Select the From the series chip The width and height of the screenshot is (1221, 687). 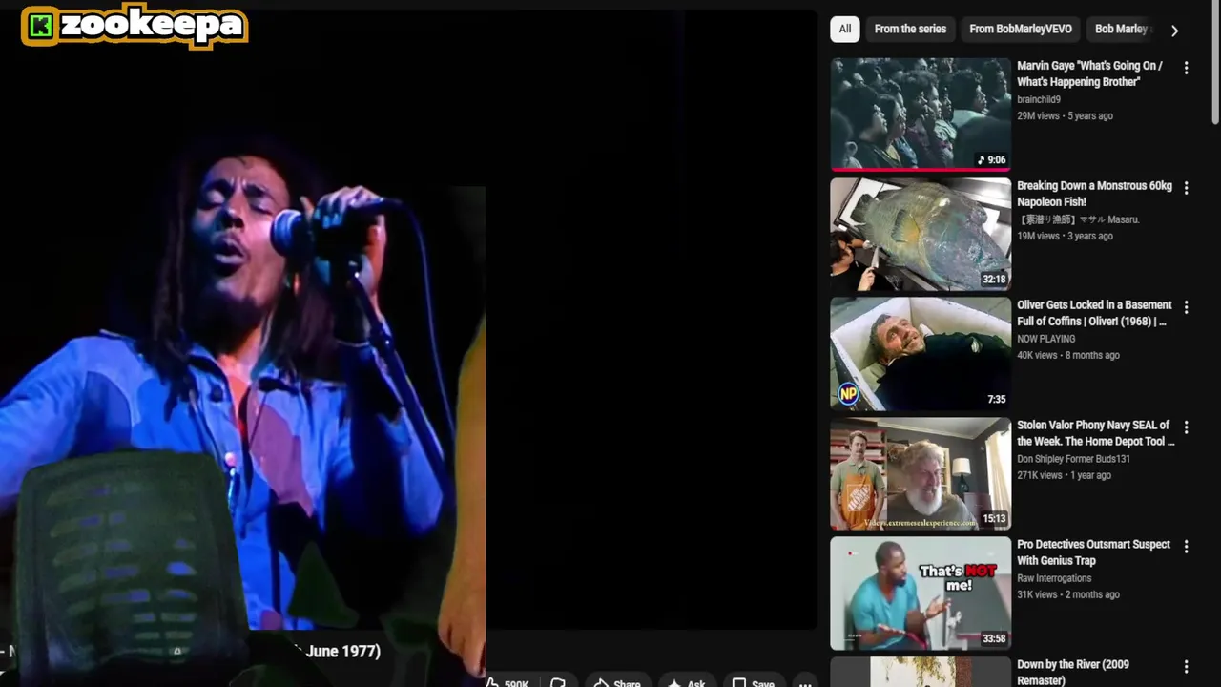tap(910, 30)
